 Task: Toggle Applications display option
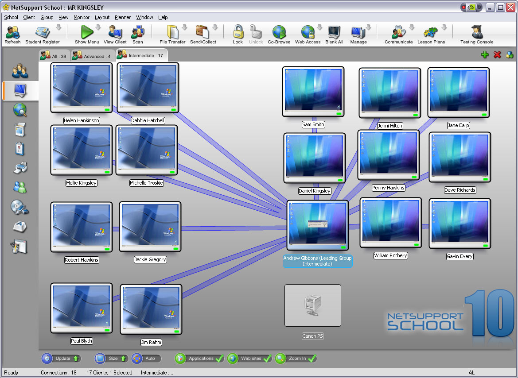[199, 359]
